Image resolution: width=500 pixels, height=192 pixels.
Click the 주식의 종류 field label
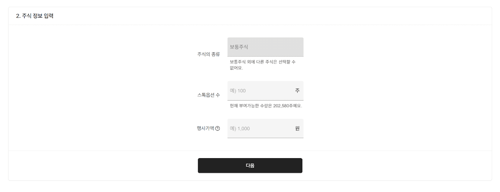coord(209,54)
